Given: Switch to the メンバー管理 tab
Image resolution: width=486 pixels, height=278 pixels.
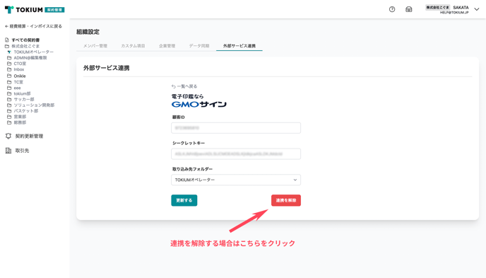Looking at the screenshot, I should (x=95, y=46).
